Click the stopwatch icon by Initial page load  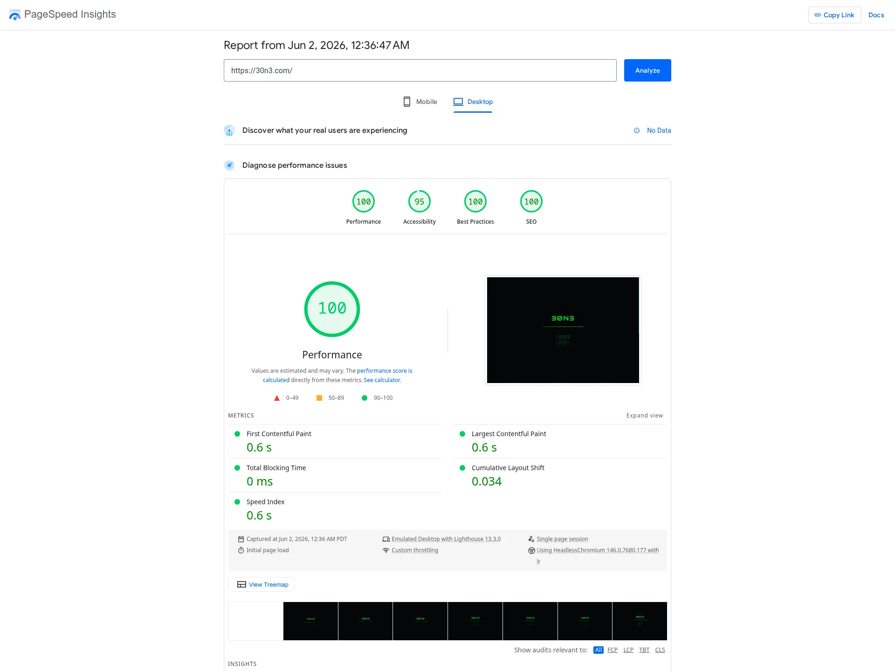pyautogui.click(x=241, y=550)
